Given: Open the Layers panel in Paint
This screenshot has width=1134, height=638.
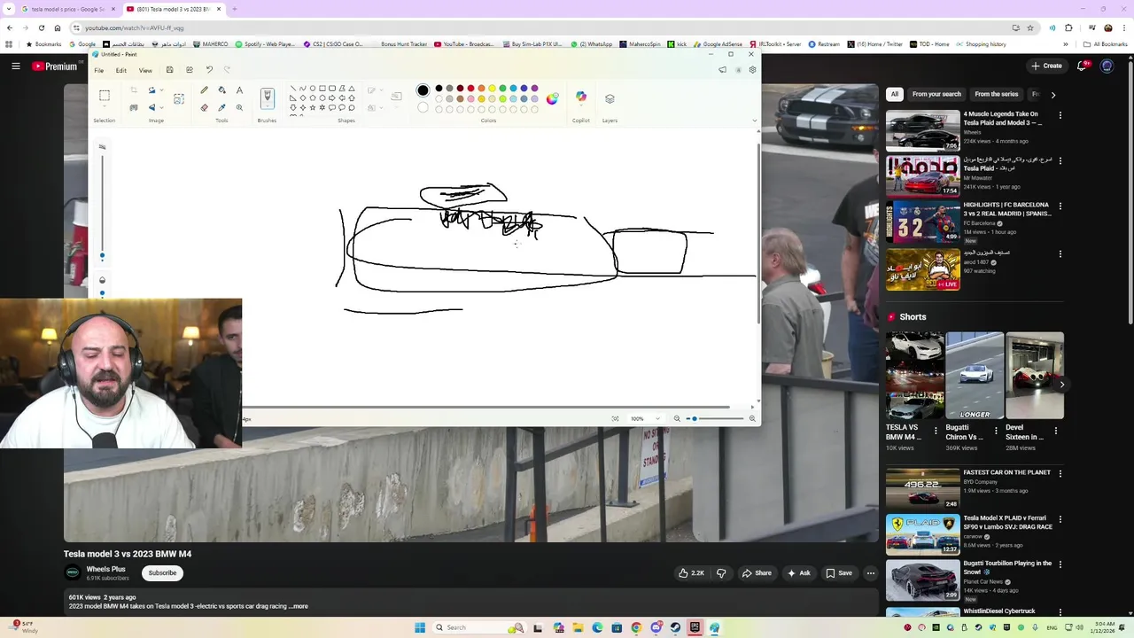Looking at the screenshot, I should click(x=610, y=98).
